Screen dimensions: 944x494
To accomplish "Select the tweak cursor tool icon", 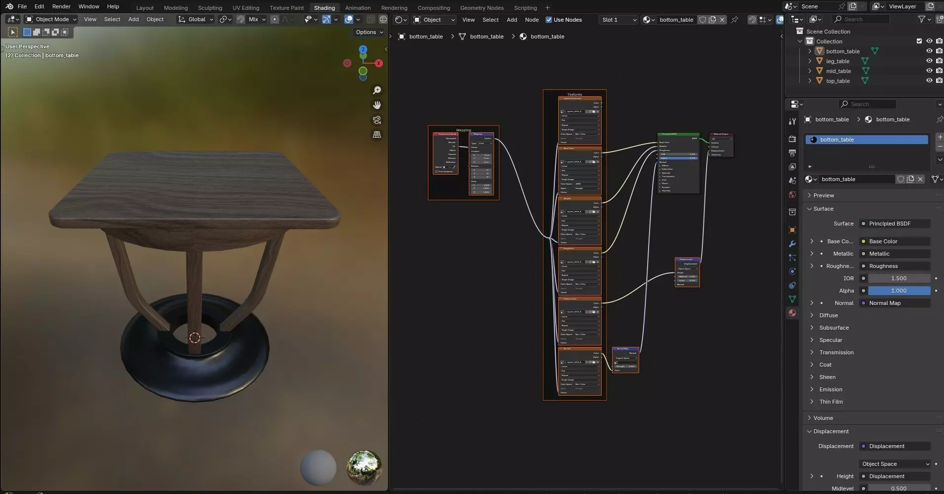I will pos(13,32).
